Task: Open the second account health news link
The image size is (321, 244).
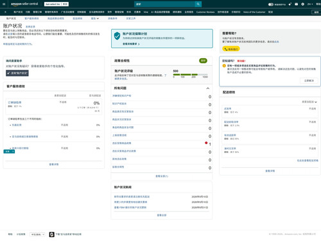Action: (130, 202)
